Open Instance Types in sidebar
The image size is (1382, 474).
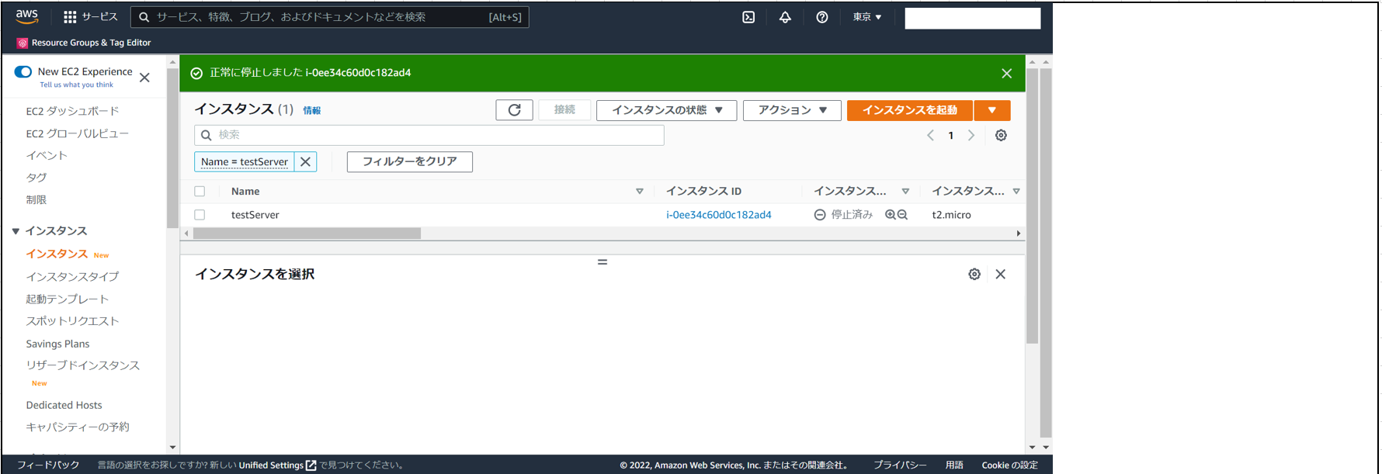point(72,276)
